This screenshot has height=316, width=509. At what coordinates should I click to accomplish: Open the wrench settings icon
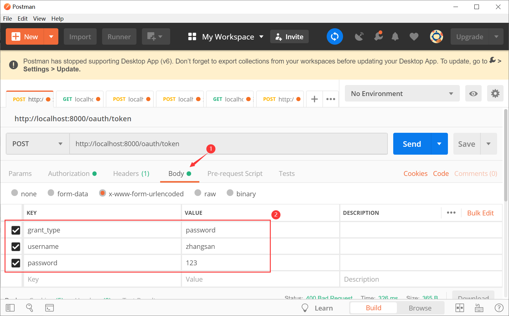click(378, 36)
